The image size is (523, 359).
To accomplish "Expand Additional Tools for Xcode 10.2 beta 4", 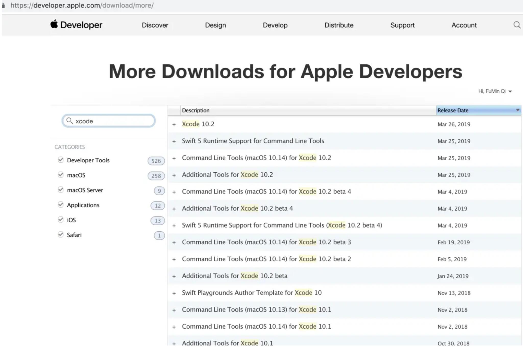I will click(174, 209).
